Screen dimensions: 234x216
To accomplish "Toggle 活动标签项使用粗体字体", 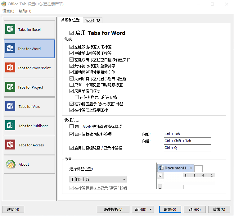I will click(x=71, y=72).
